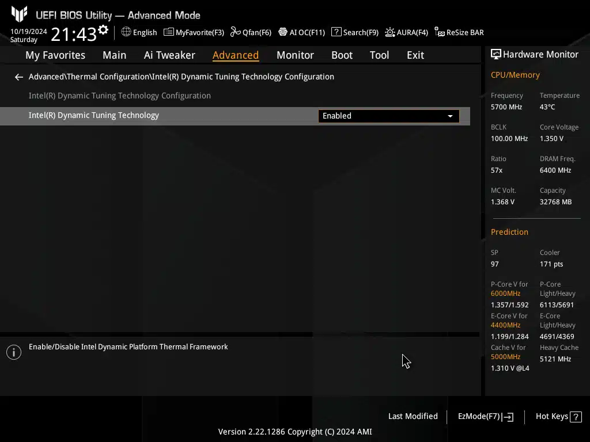Open the Hot Keys help
590x442 pixels.
click(558, 417)
